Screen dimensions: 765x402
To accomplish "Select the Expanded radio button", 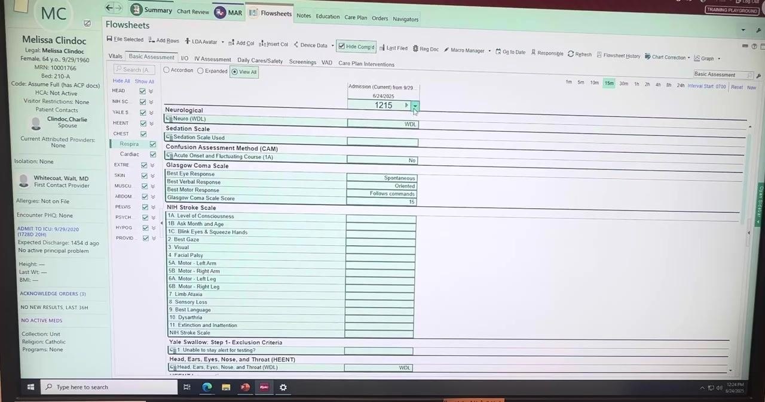I will point(200,71).
